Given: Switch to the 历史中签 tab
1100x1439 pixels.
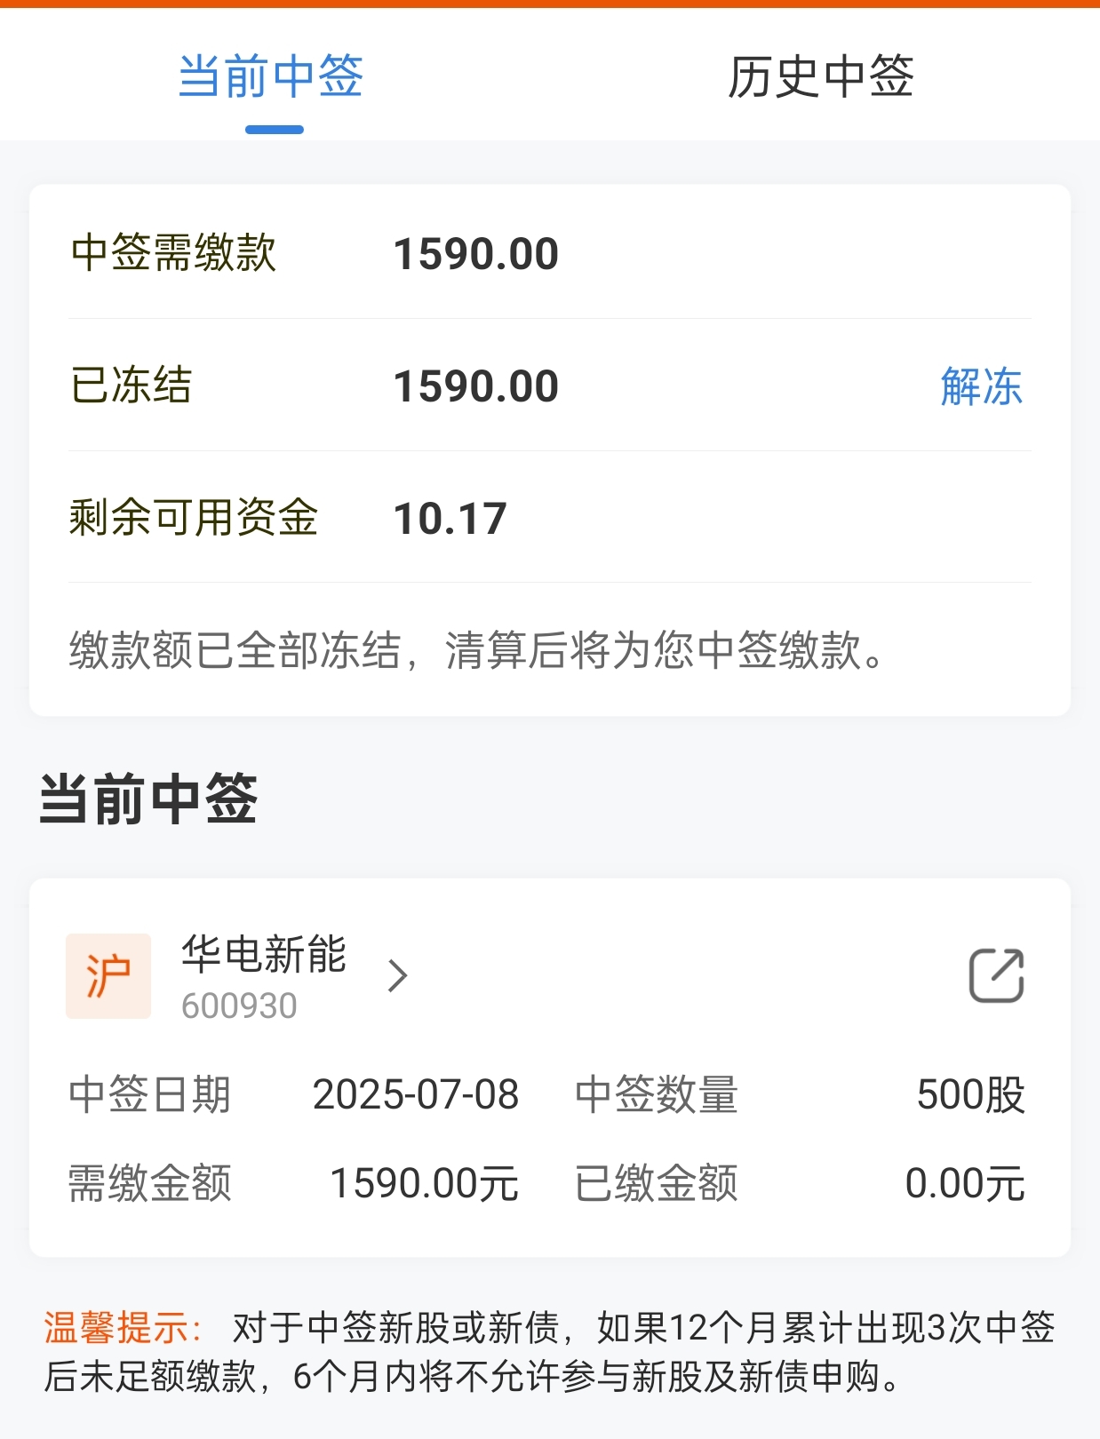Looking at the screenshot, I should click(821, 76).
